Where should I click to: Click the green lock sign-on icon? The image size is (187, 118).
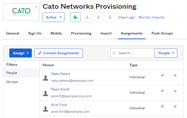[x=75, y=17]
